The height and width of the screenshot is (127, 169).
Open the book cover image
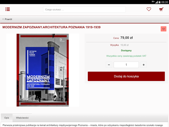tap(43, 70)
